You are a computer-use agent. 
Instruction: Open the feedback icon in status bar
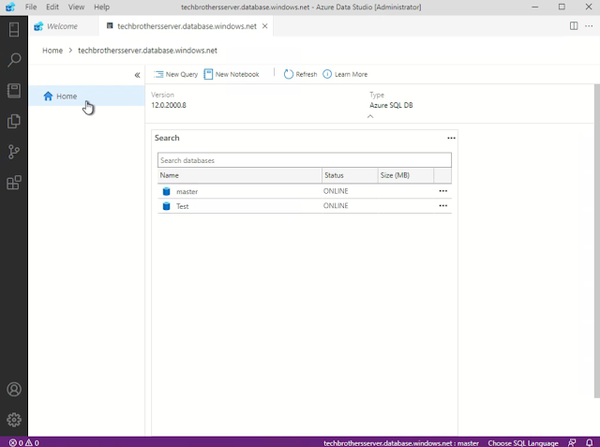coord(572,443)
